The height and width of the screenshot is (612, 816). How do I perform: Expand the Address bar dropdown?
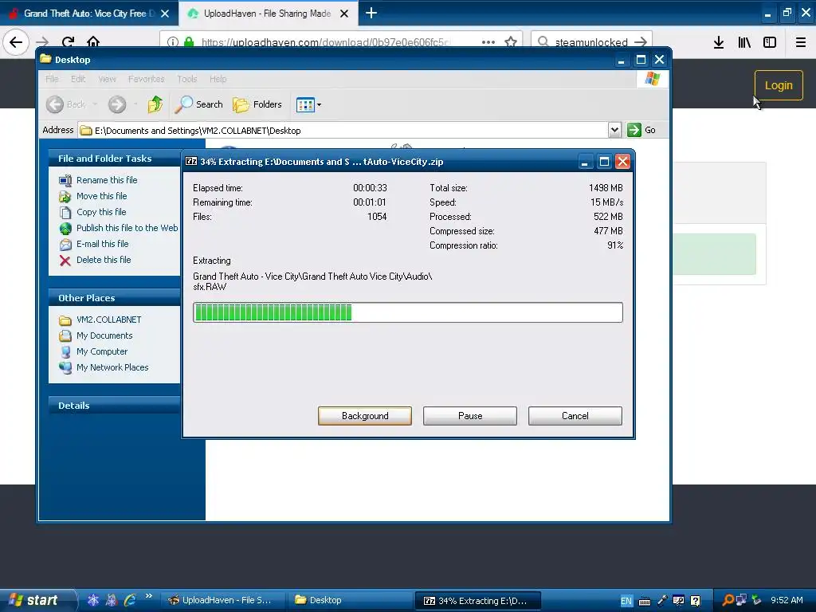pyautogui.click(x=614, y=130)
